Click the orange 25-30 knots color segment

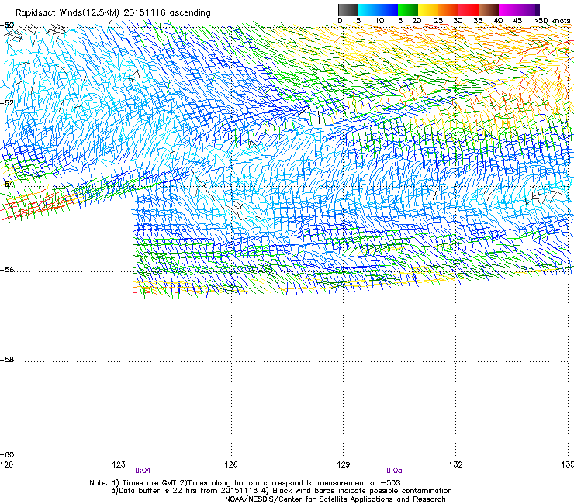pos(448,9)
